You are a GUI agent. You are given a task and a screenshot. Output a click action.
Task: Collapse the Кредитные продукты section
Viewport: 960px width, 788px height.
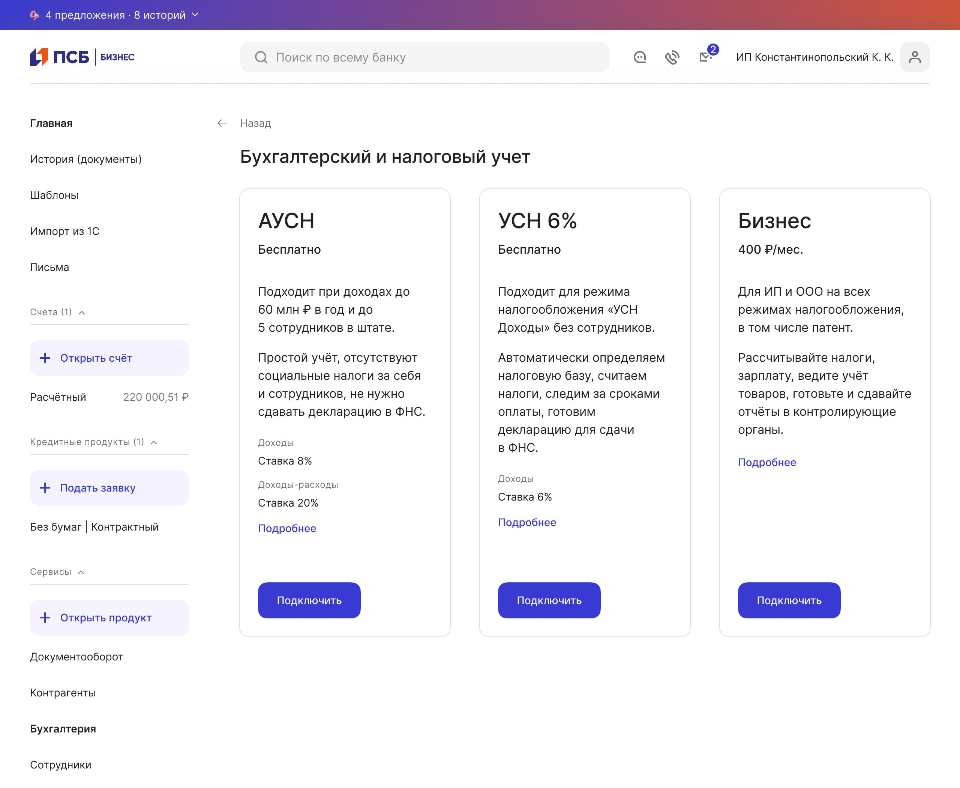(154, 442)
